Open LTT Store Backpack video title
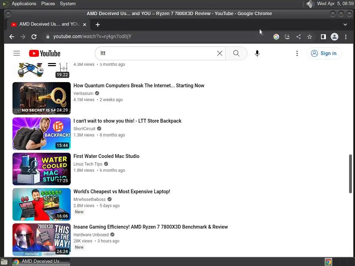 [127, 121]
